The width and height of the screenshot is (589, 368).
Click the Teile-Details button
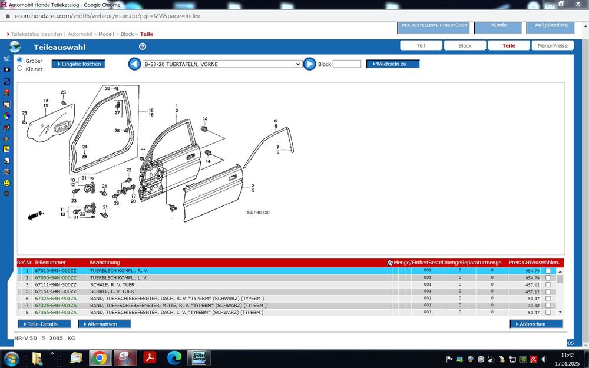(44, 324)
